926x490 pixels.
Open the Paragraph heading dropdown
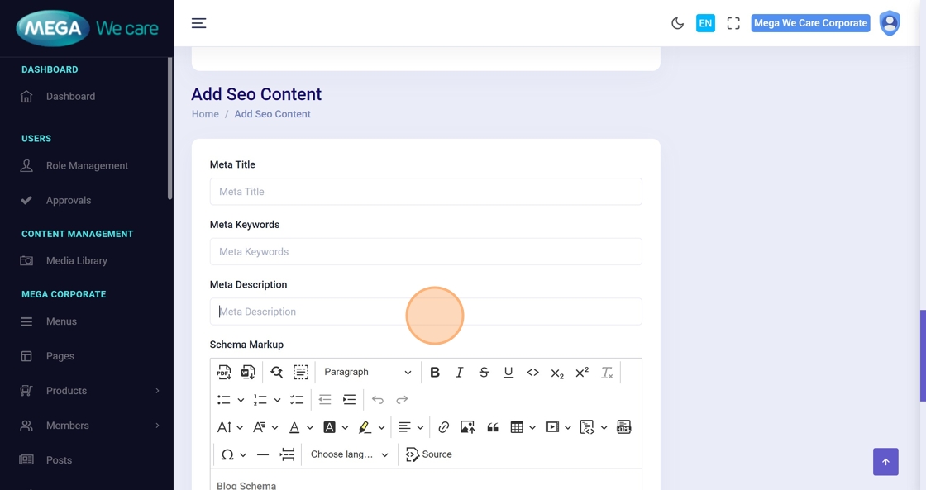[367, 373]
